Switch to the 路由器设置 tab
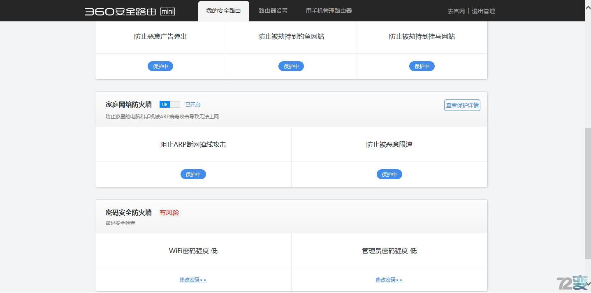 tap(273, 11)
